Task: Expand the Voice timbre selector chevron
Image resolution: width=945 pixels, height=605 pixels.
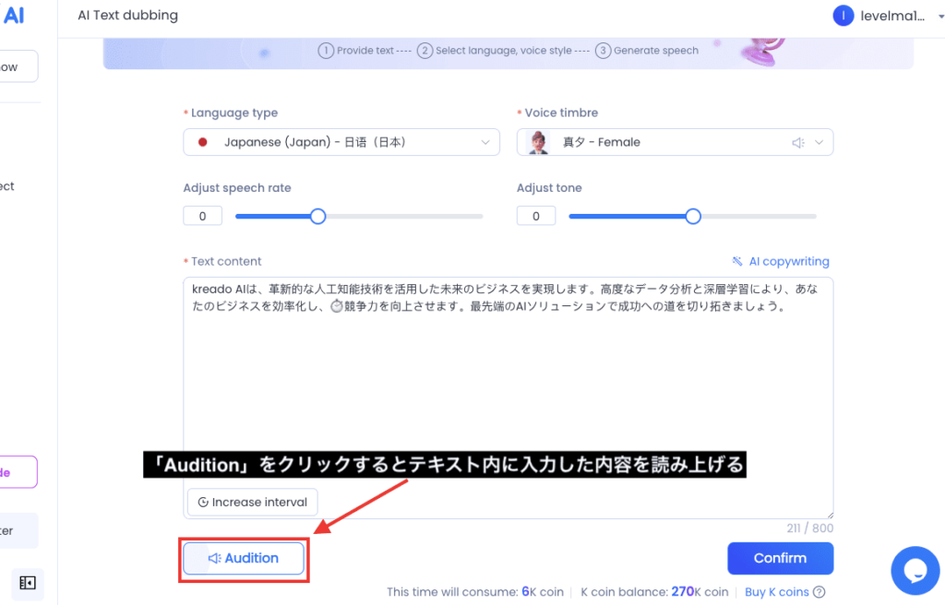Action: click(x=819, y=143)
